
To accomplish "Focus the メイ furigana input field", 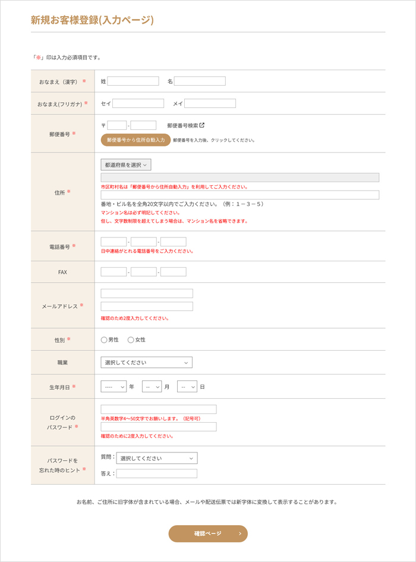I will (x=210, y=104).
